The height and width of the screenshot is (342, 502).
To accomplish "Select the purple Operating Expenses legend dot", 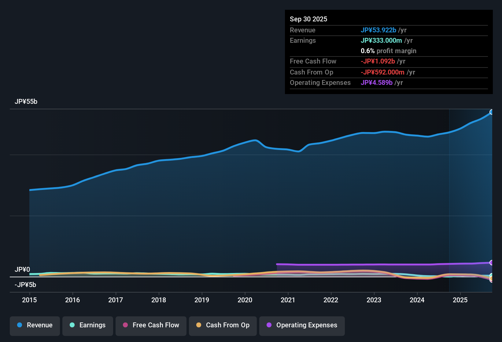I will (x=269, y=325).
